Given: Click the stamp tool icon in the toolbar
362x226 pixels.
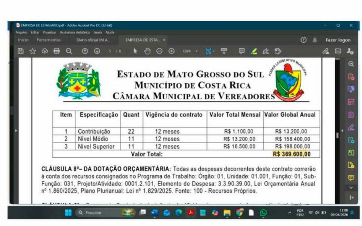Looking at the screenshot, I should coord(278,51).
